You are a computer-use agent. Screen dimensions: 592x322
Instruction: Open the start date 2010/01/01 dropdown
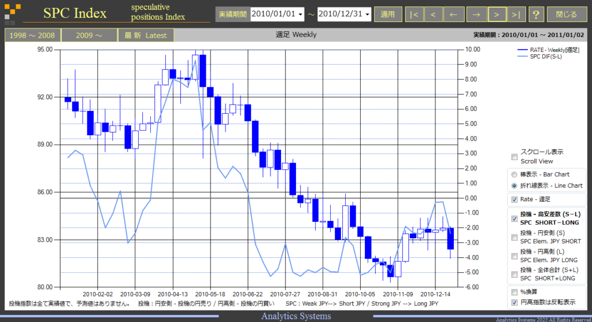(x=277, y=14)
